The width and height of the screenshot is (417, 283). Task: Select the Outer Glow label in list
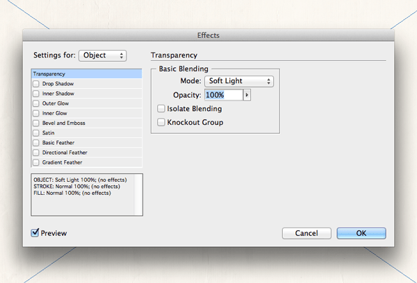56,103
